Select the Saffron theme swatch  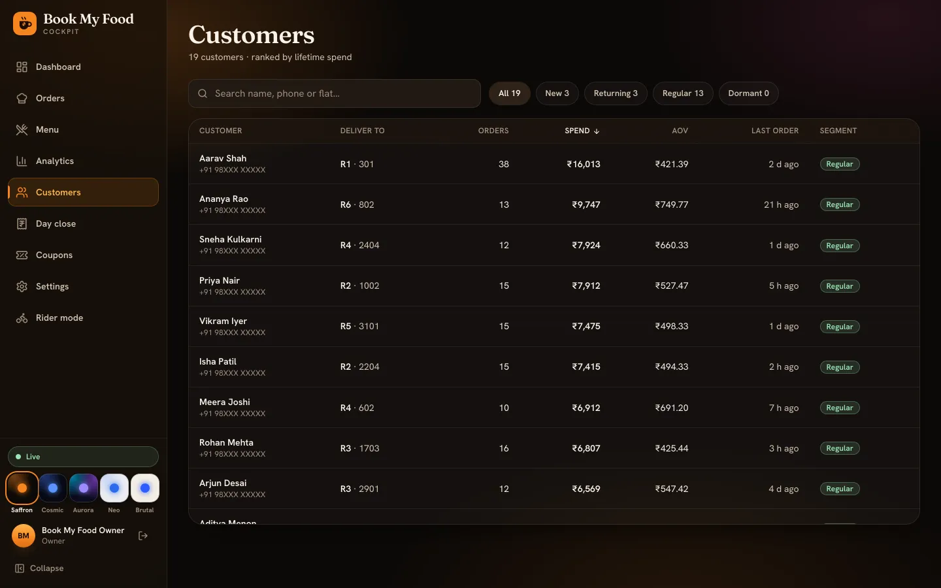point(22,488)
